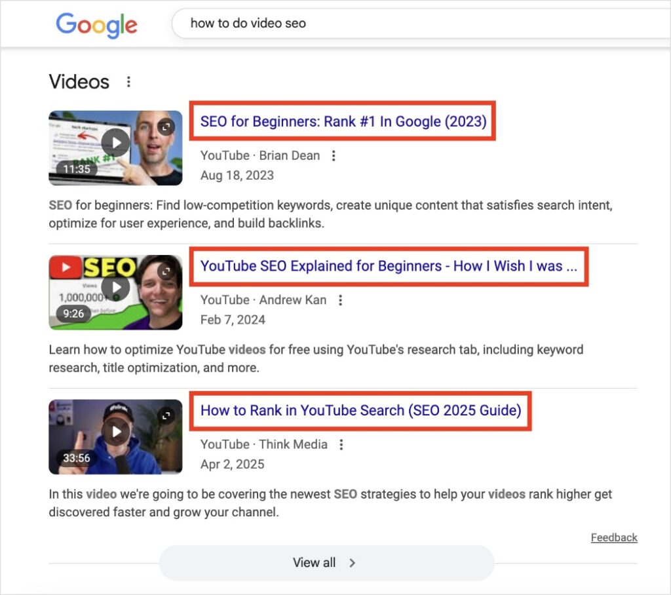Viewport: 671px width, 595px height.
Task: Click the Feedback link
Action: 614,537
